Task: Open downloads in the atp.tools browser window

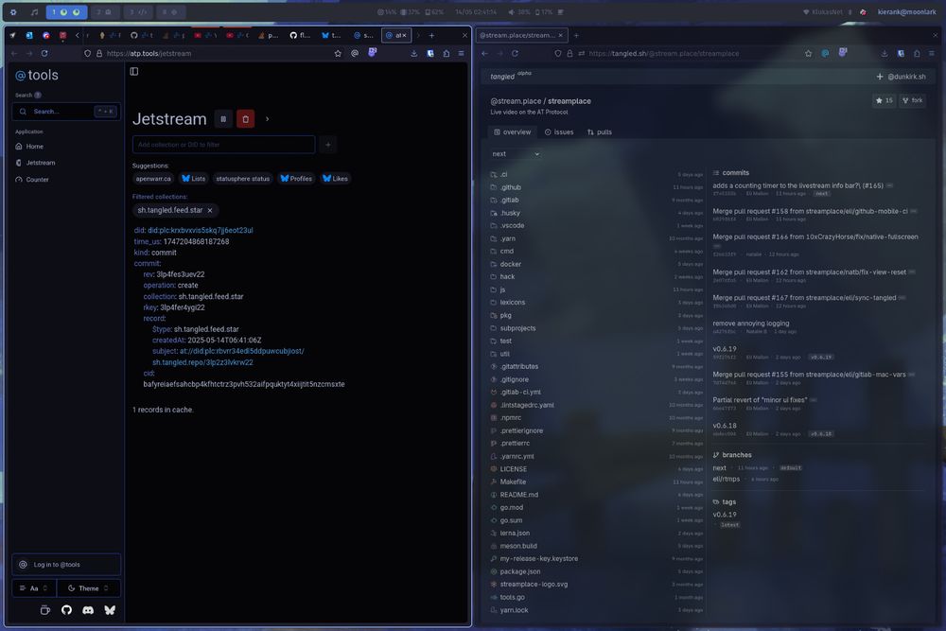Action: [x=414, y=53]
